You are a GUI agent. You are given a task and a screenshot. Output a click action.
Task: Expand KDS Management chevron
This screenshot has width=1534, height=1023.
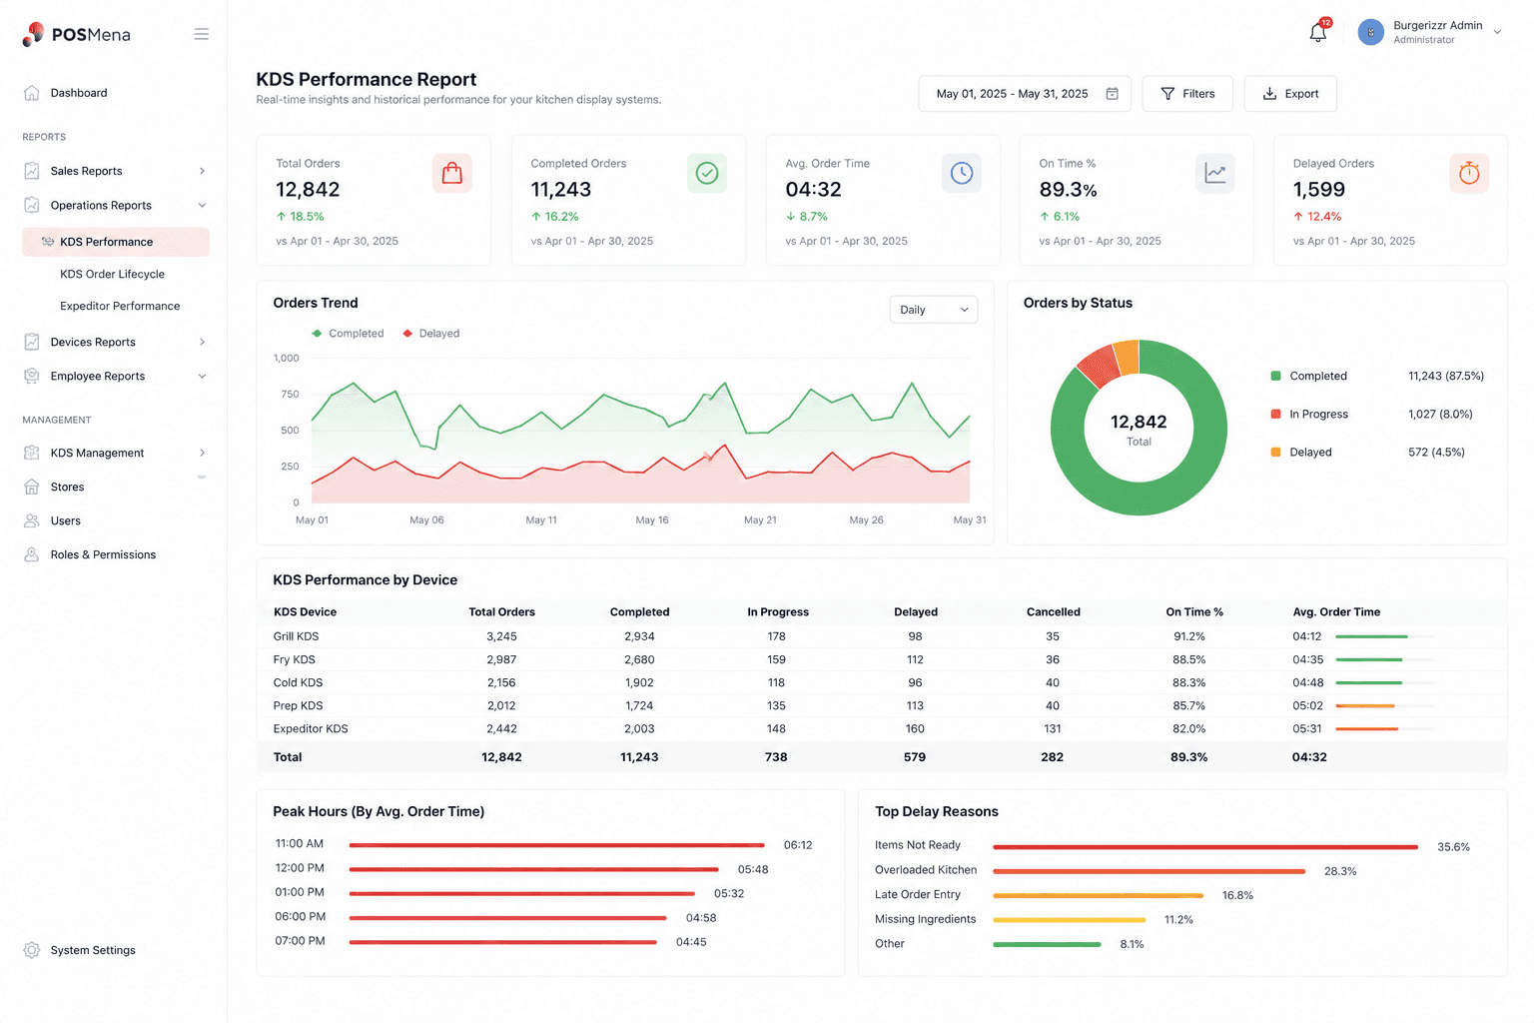click(x=202, y=453)
